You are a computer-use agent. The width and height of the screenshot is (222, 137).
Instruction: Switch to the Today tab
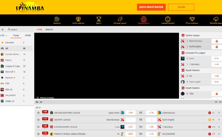click(16, 35)
